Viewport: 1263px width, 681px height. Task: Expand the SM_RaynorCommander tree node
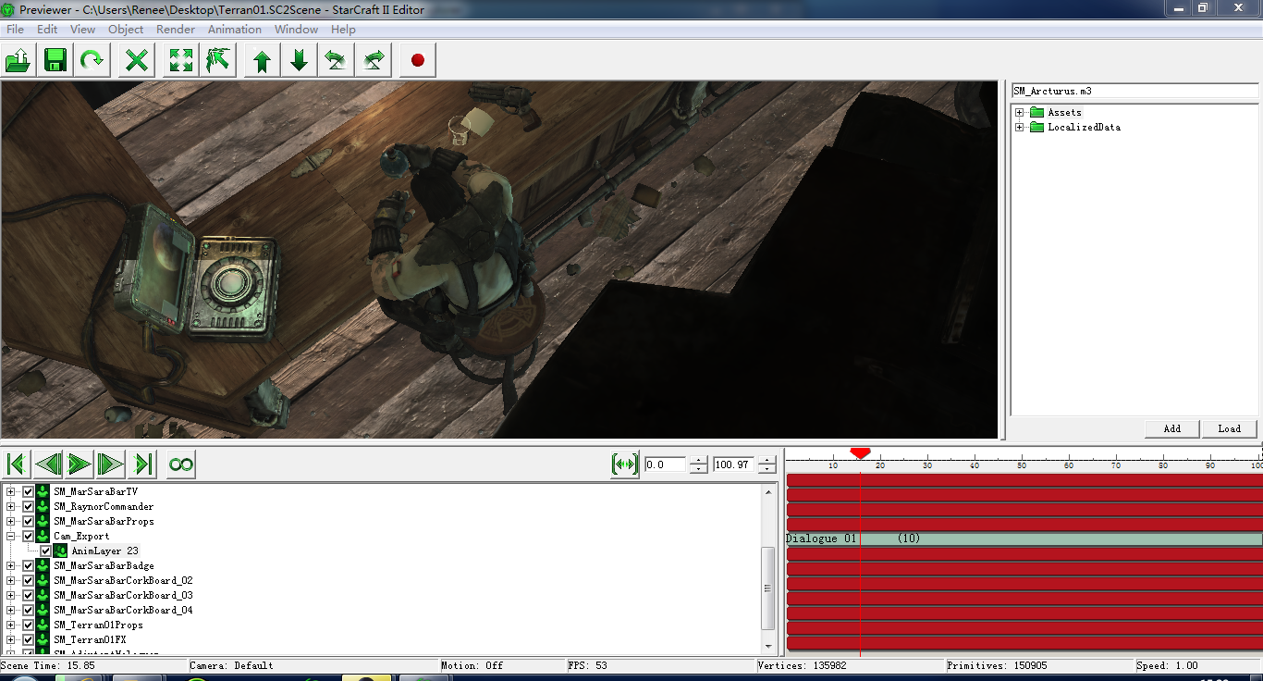pyautogui.click(x=10, y=506)
